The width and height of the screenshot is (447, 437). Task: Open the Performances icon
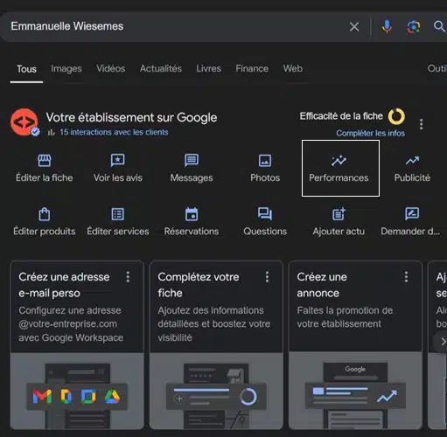coord(339,161)
